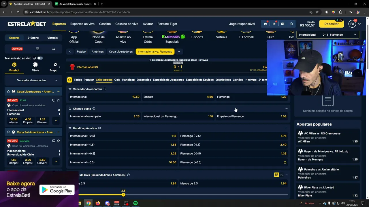
Task: Open the Cartões market tab
Action: [238, 80]
